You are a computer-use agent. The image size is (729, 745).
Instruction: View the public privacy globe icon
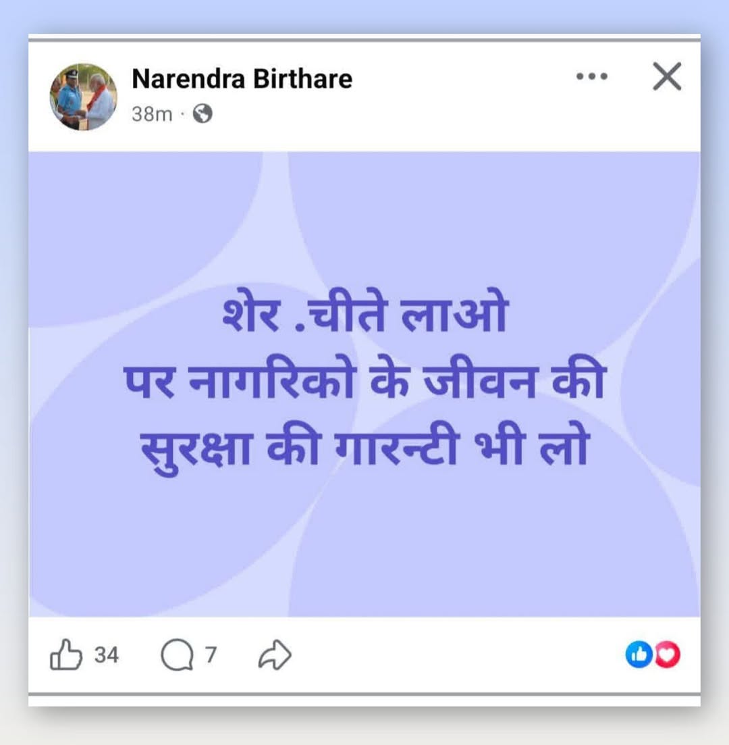(202, 114)
